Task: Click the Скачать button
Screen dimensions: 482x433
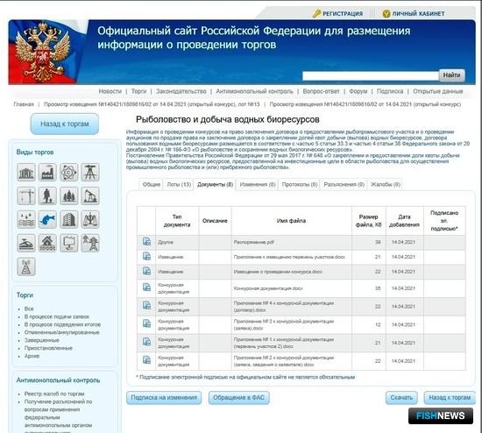Action: pyautogui.click(x=401, y=398)
